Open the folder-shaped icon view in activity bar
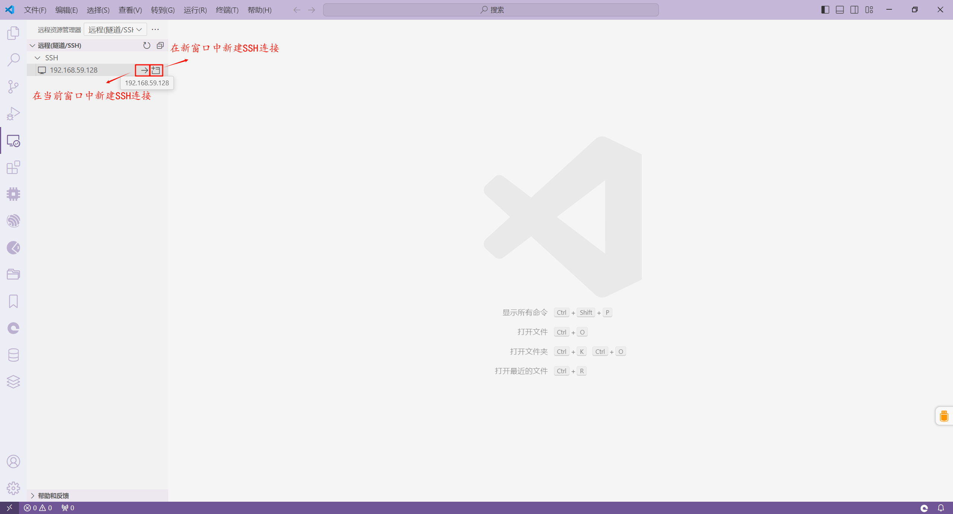The height and width of the screenshot is (514, 953). point(13,275)
